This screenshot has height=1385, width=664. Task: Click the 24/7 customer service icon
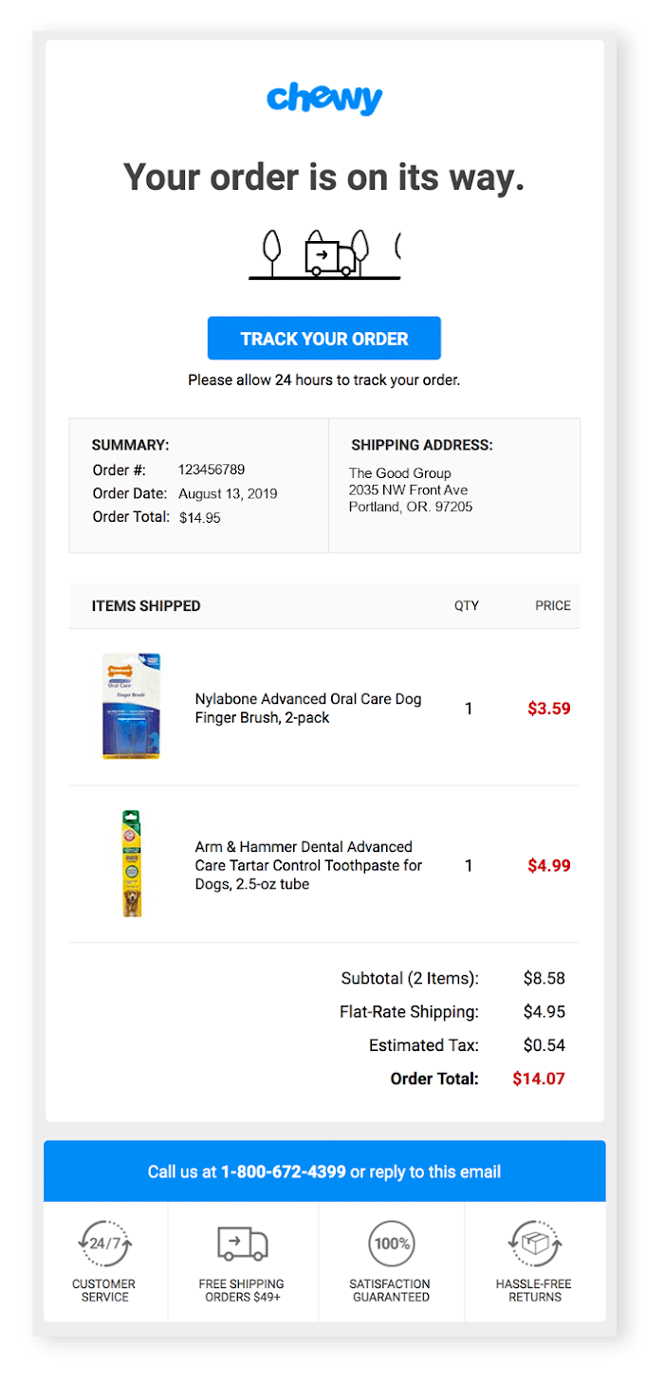[x=104, y=1244]
